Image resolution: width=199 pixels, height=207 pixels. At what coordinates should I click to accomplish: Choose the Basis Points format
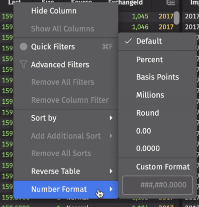coord(157,77)
